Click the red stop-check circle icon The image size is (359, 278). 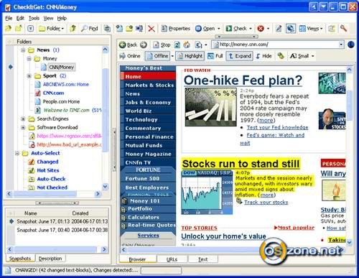click(261, 29)
